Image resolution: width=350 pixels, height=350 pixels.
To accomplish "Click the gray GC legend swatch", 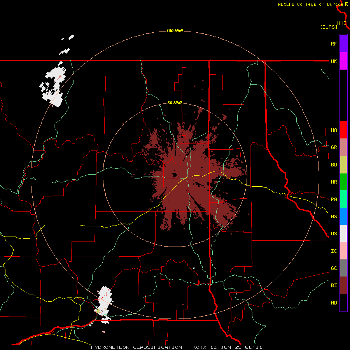I will tap(343, 268).
